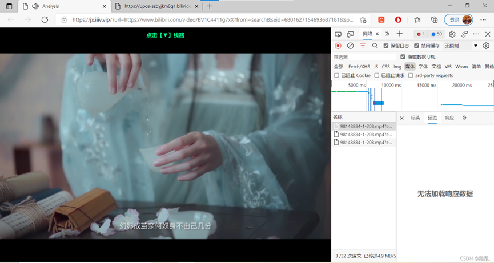
Task: Close the DevTools panel
Action: pos(488,34)
